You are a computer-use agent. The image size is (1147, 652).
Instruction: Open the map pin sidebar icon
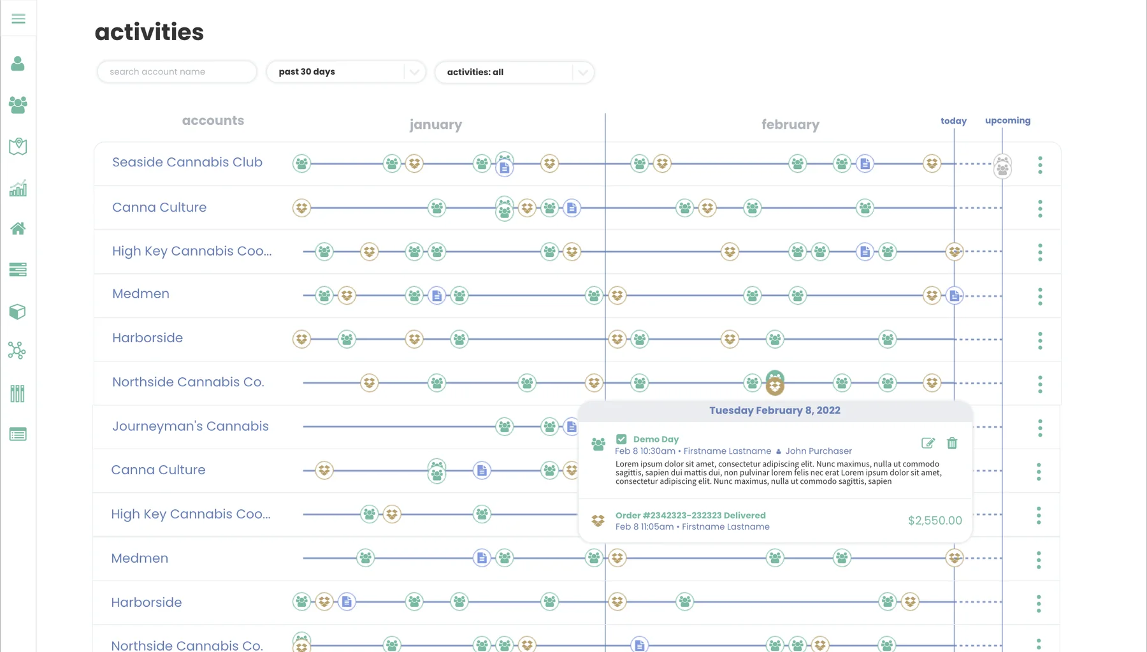coord(18,146)
